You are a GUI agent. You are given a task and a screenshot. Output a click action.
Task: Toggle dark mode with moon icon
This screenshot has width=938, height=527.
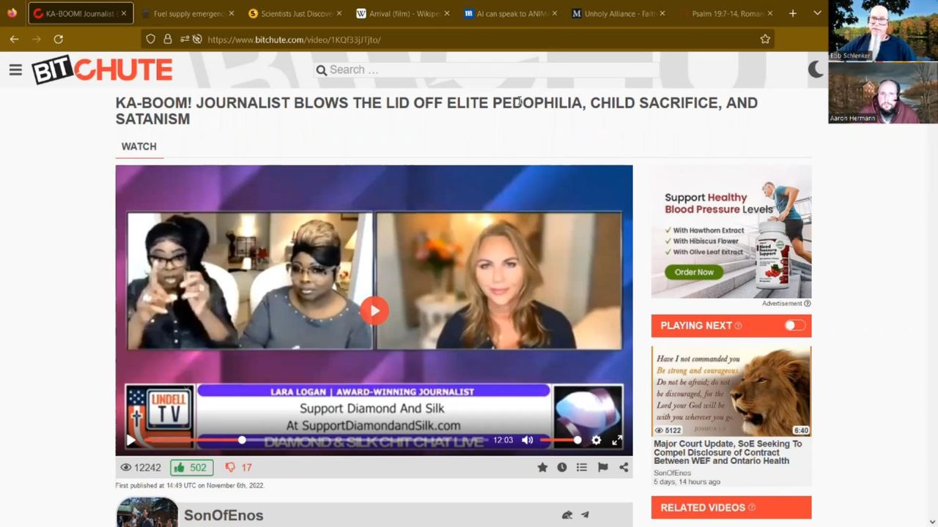click(815, 70)
